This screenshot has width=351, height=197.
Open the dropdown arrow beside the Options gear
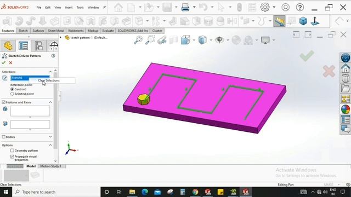[274, 7]
